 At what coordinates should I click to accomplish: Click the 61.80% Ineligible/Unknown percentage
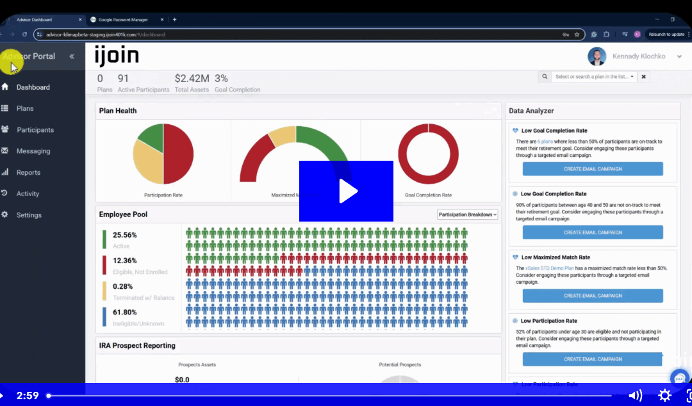click(x=124, y=313)
